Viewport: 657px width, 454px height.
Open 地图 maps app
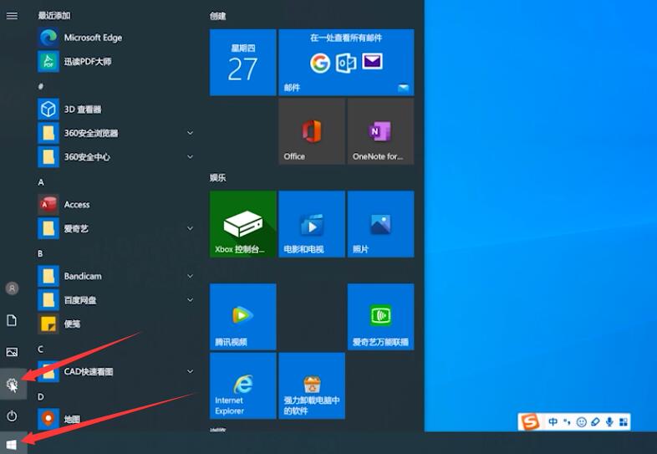click(115, 419)
